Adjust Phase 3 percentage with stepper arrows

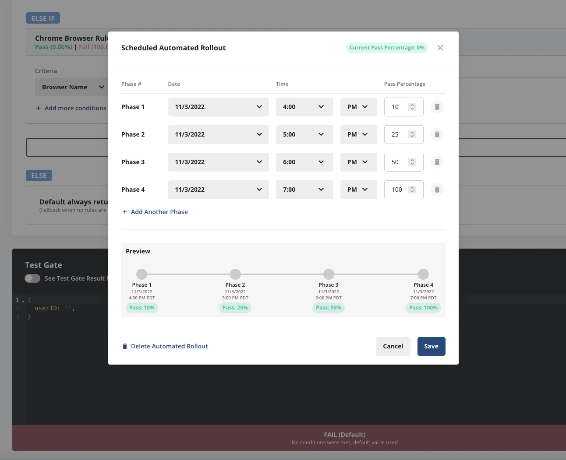point(412,162)
